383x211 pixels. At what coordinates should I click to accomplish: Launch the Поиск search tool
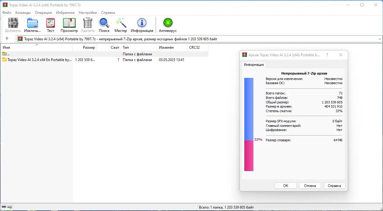tap(104, 24)
